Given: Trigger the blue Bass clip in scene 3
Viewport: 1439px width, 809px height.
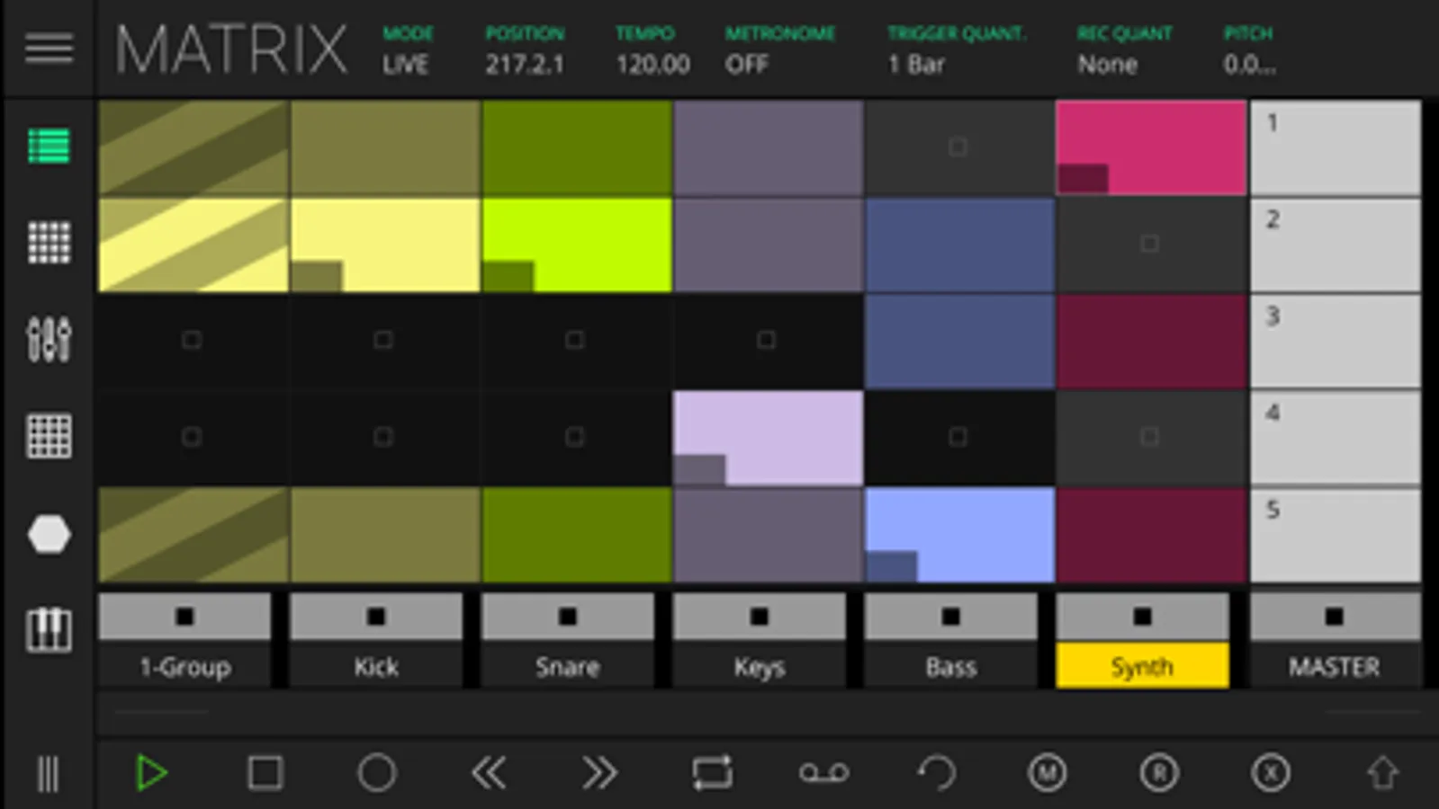Looking at the screenshot, I should (x=959, y=342).
